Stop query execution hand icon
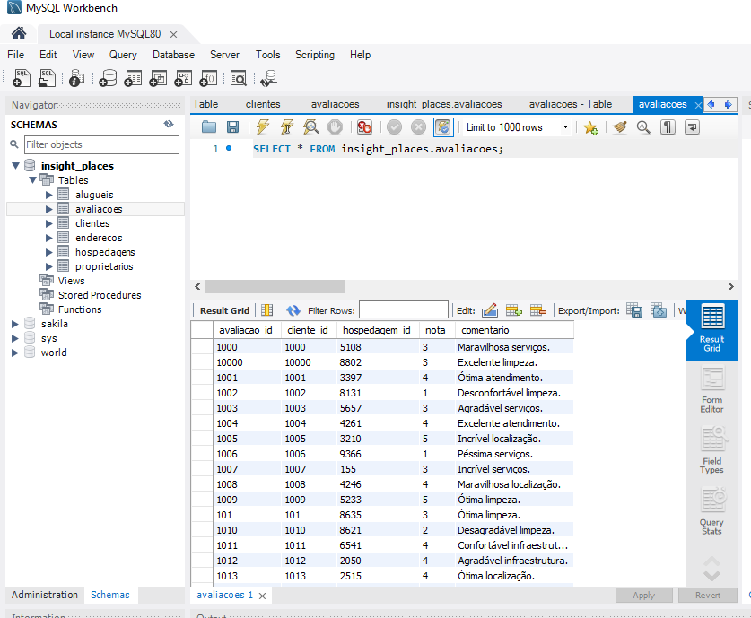 pos(335,126)
